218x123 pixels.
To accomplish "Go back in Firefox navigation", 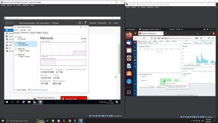I will tap(136, 38).
